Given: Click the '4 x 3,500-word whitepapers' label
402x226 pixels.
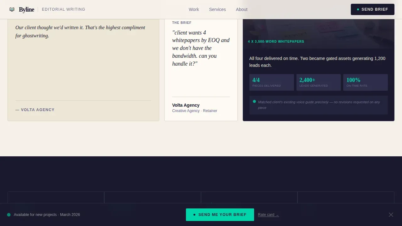Looking at the screenshot, I should pos(276,41).
